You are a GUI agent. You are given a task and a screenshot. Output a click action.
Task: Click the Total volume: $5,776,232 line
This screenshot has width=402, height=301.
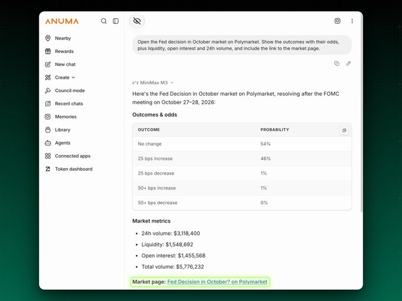coord(173,267)
